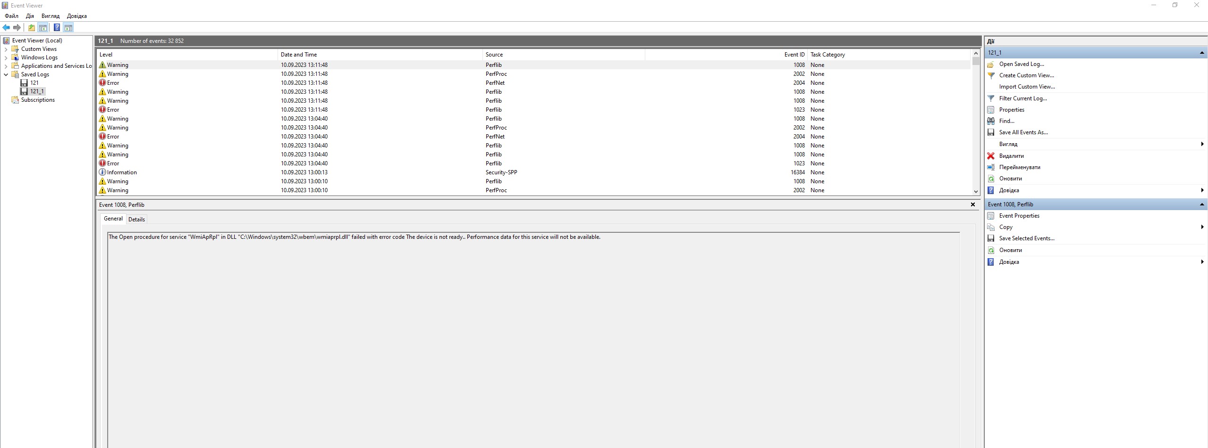
Task: Open the Вигляд menu in menu bar
Action: tap(51, 16)
